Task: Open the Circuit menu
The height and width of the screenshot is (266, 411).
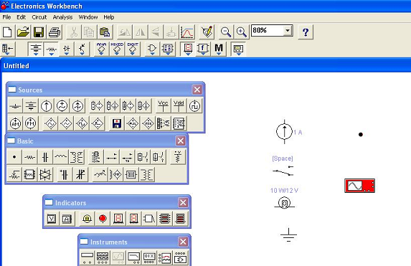Action: coord(39,17)
